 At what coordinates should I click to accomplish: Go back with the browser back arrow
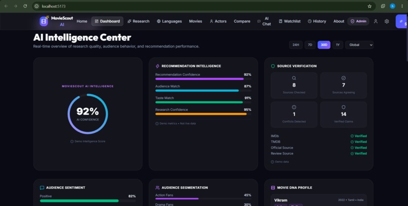tap(6, 6)
